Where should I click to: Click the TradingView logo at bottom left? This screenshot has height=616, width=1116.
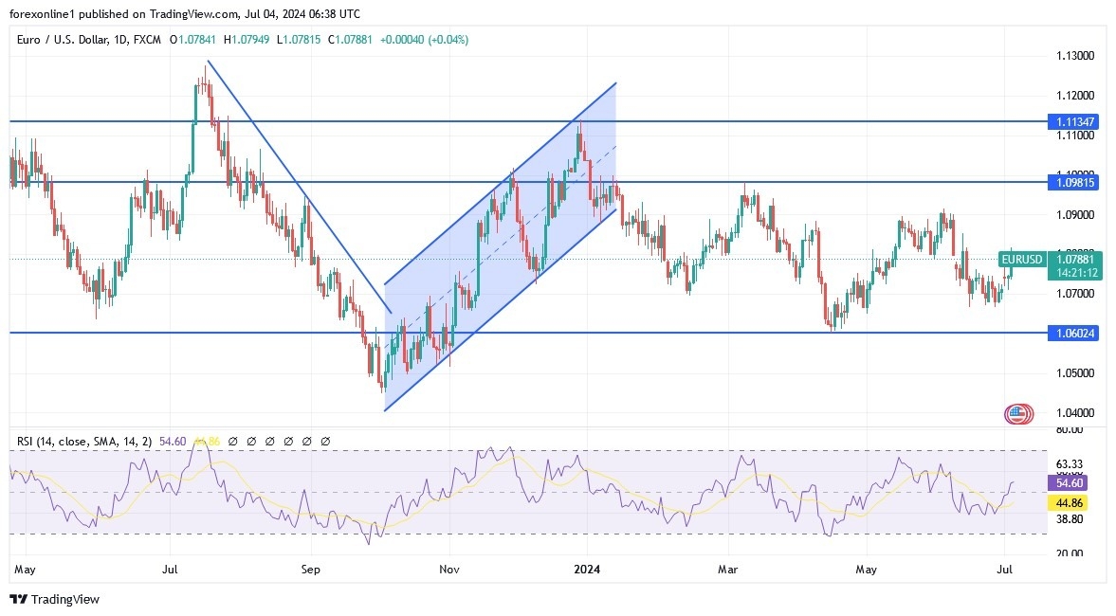54,599
